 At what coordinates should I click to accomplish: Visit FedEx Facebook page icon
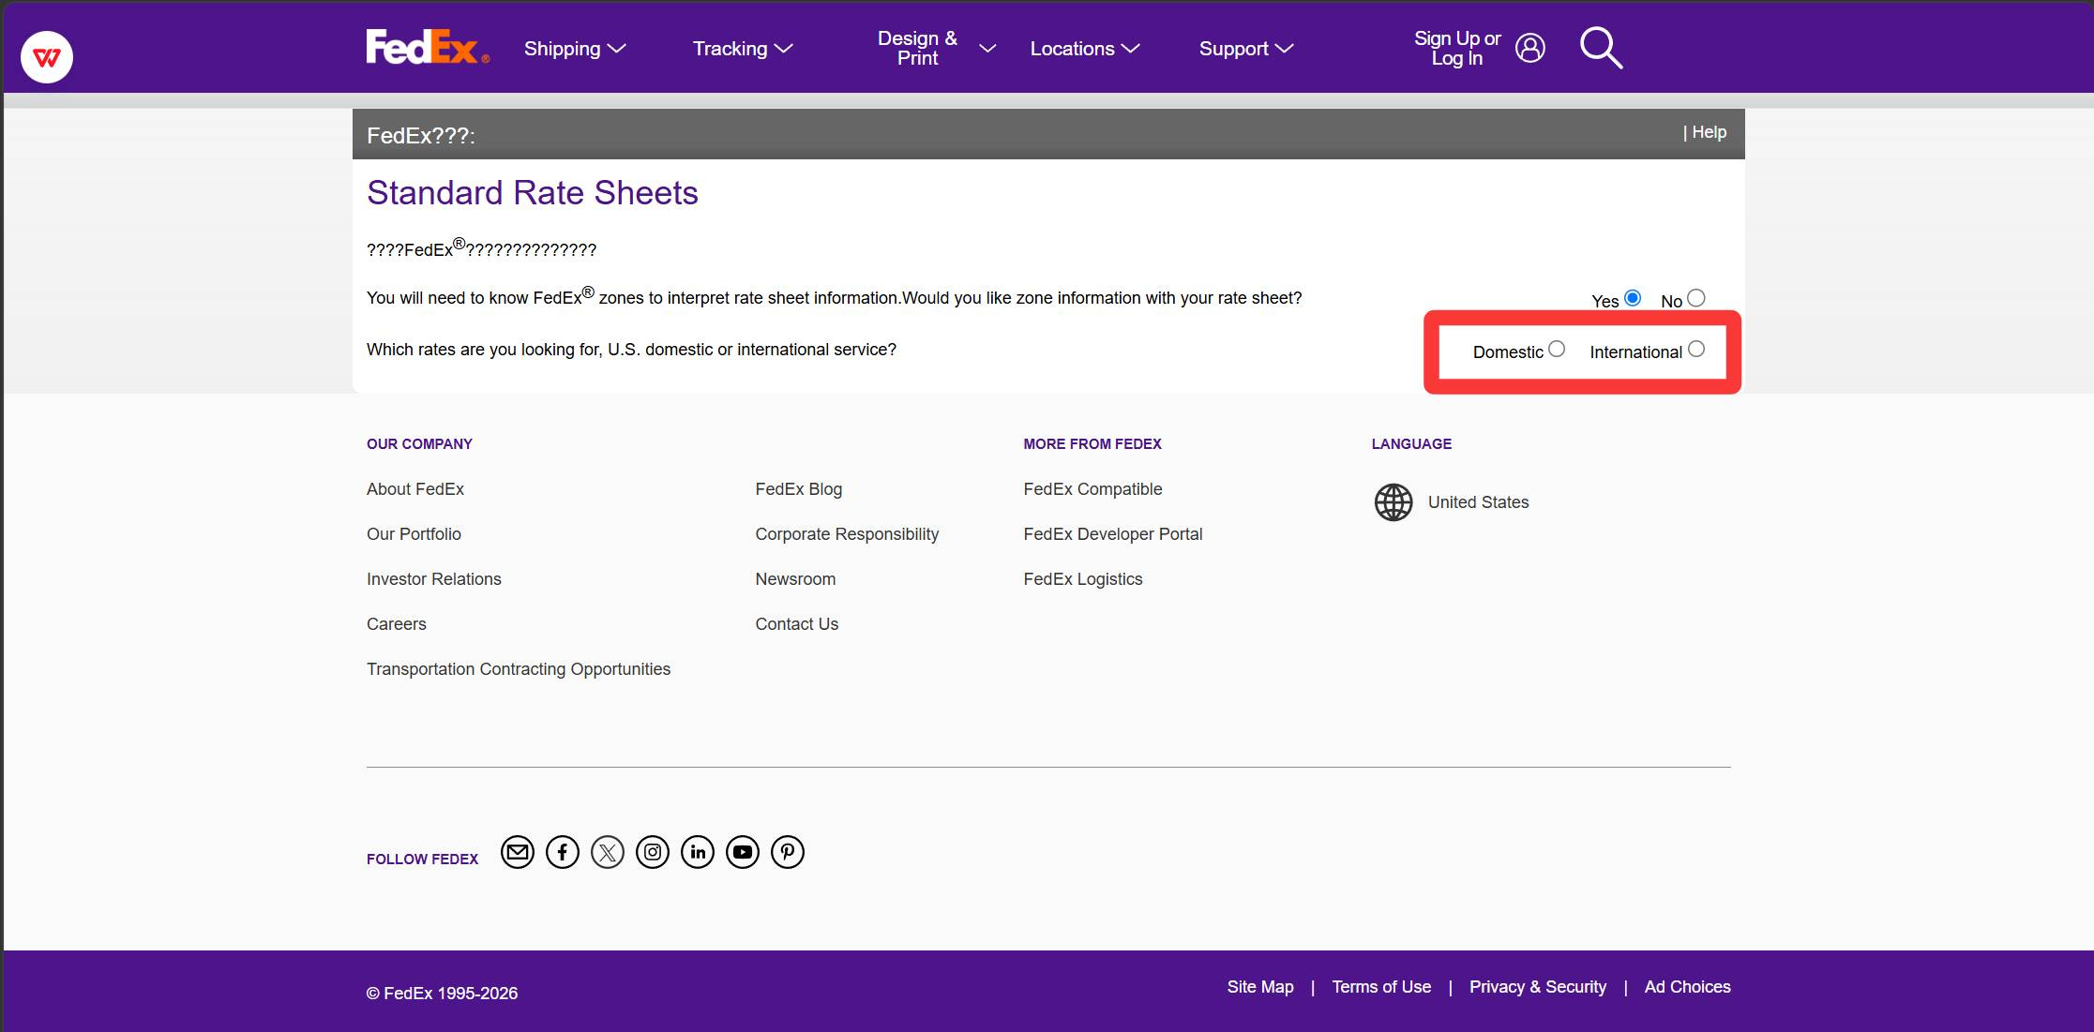tap(563, 852)
